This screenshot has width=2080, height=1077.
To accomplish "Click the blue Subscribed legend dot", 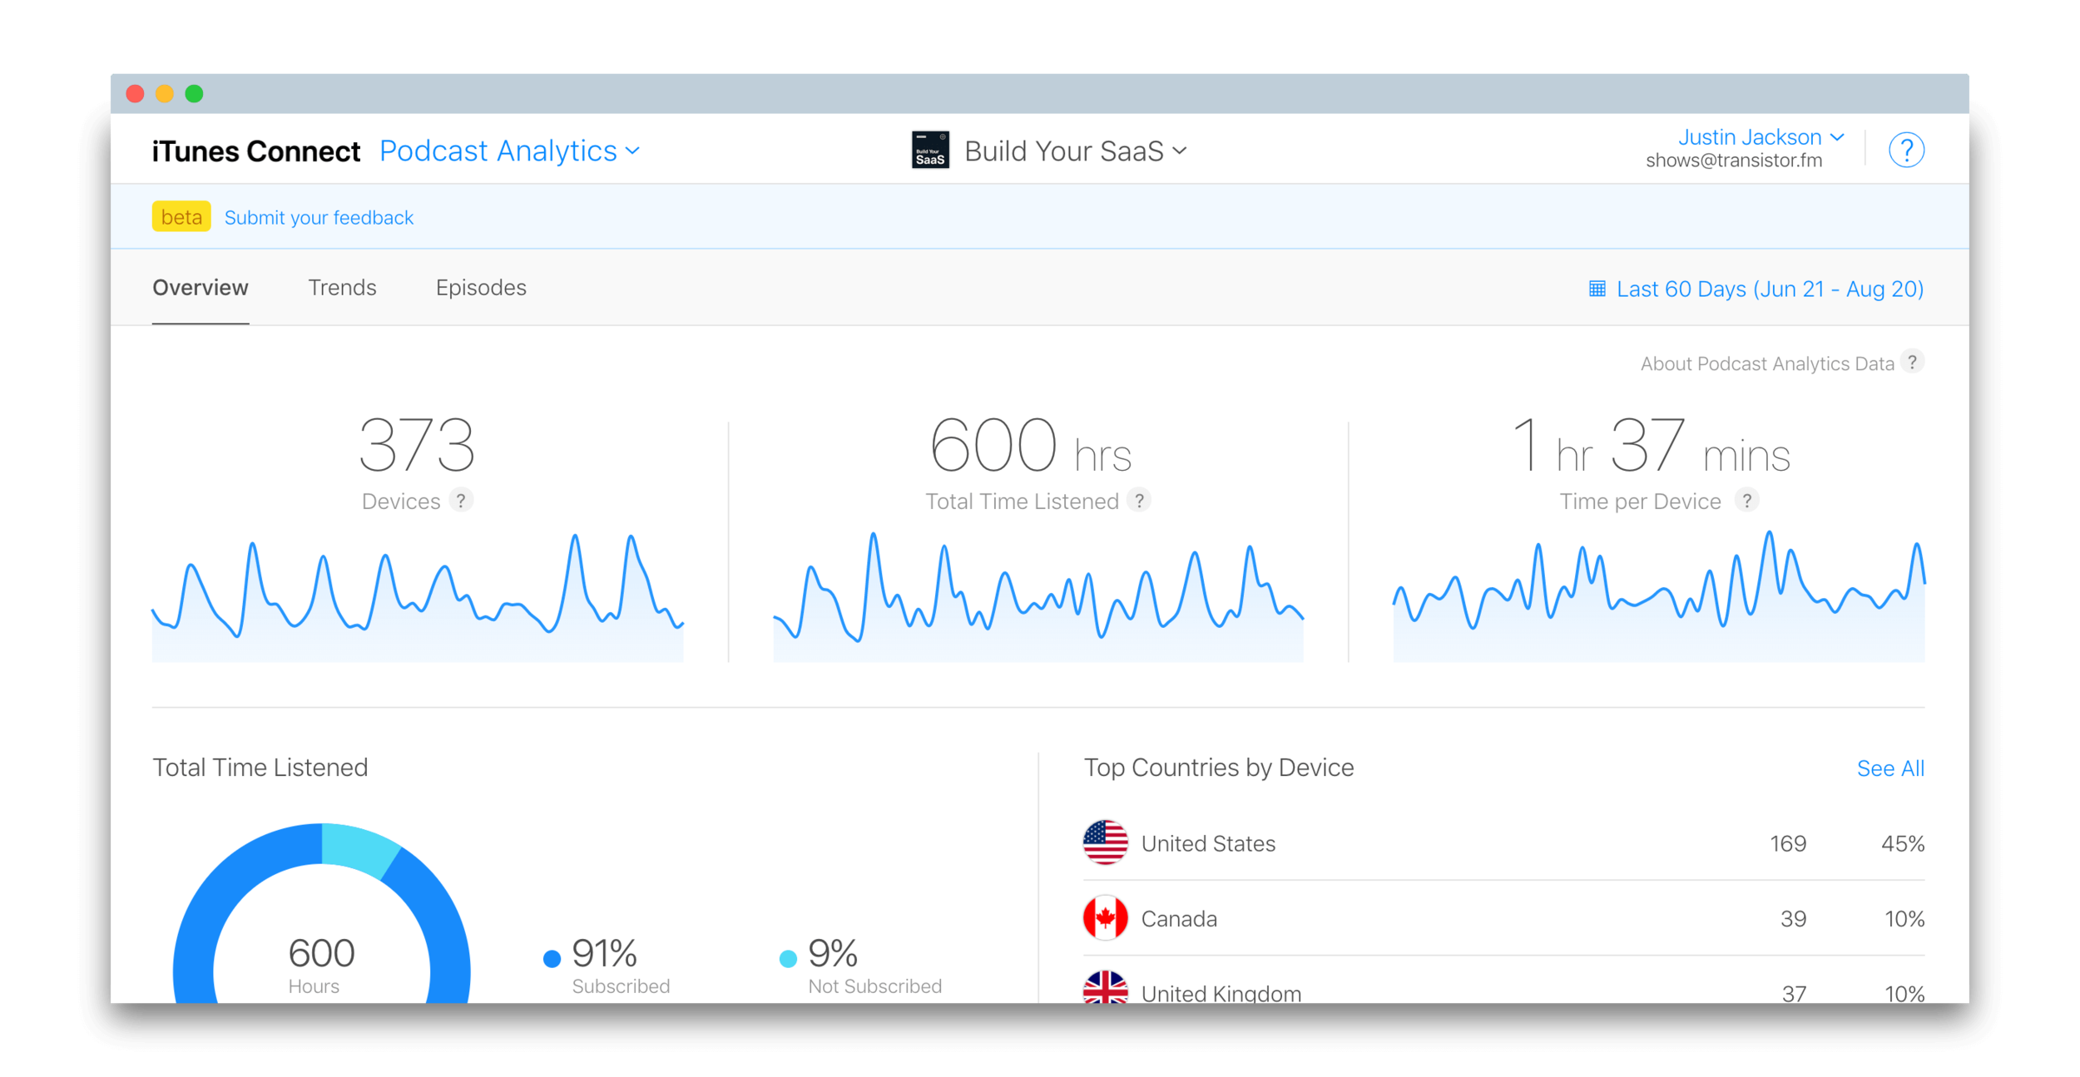I will pyautogui.click(x=552, y=959).
